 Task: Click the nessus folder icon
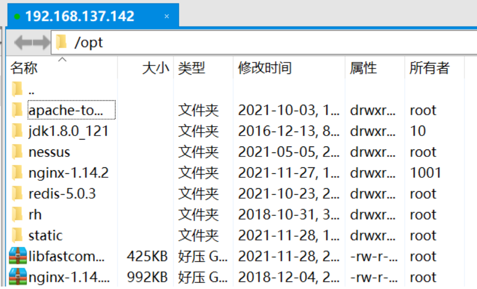[x=17, y=152]
